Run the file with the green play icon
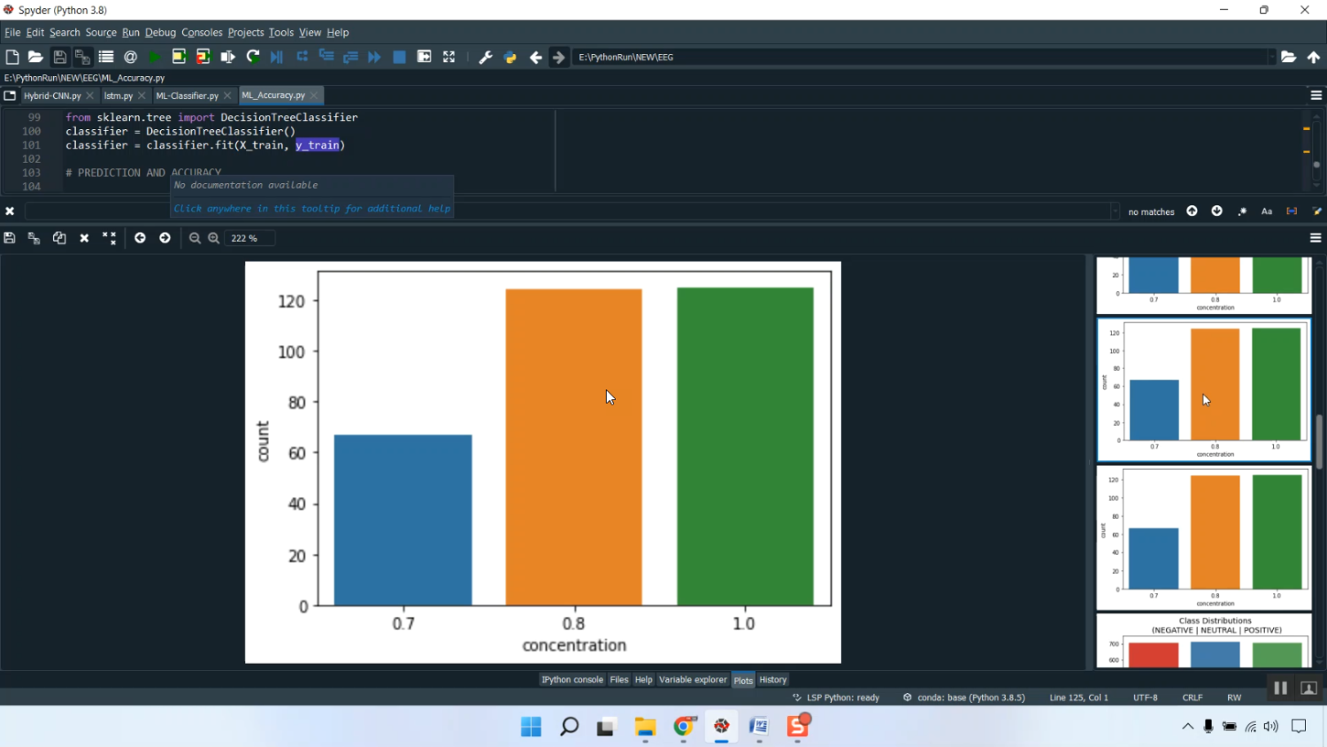 click(155, 57)
